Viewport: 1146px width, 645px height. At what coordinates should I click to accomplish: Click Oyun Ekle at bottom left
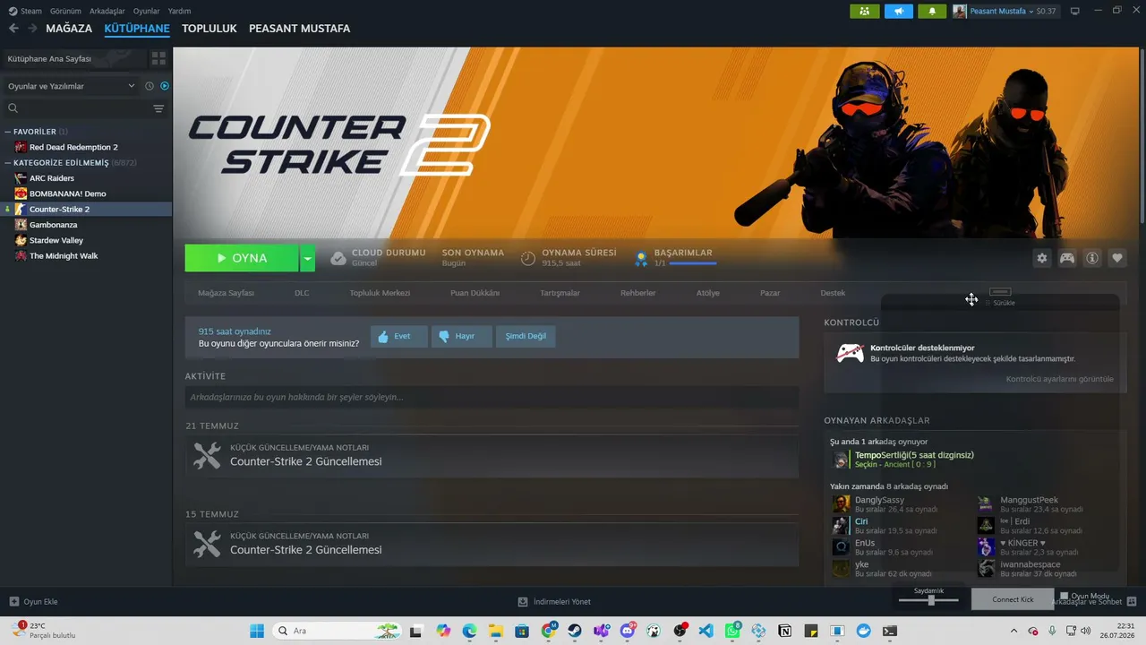coord(34,601)
